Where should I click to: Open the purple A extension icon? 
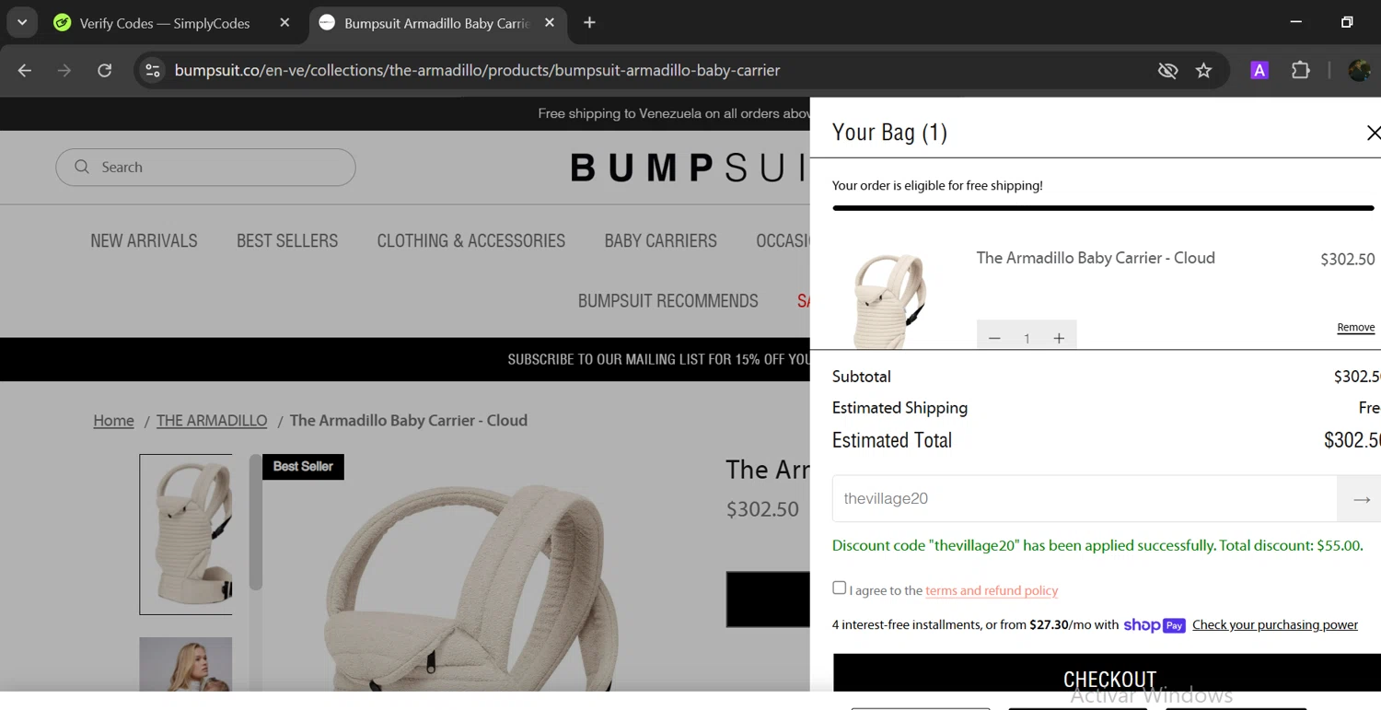pos(1259,70)
